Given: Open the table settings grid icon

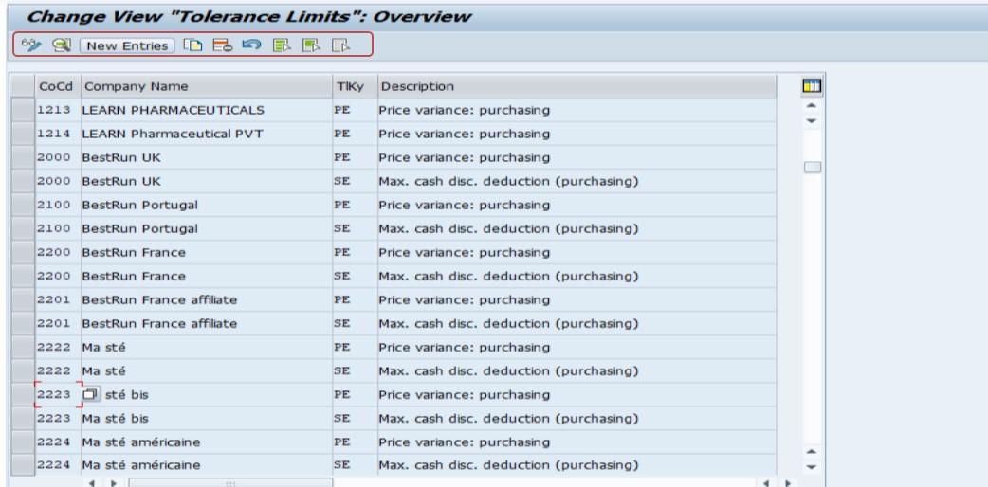Looking at the screenshot, I should (813, 86).
